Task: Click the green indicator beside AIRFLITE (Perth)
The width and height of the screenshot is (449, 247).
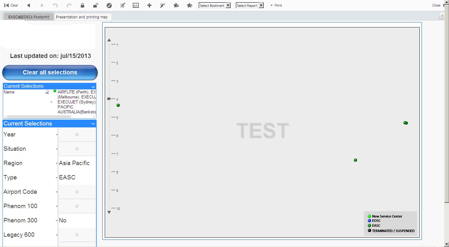Action: (55, 91)
